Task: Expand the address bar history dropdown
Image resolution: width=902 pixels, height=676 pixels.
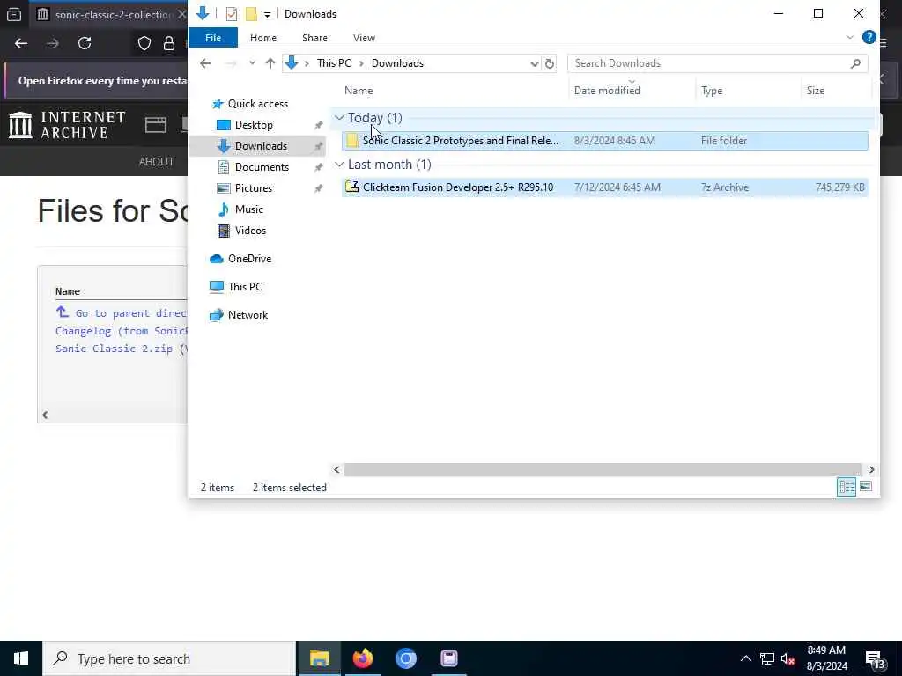Action: coord(534,63)
